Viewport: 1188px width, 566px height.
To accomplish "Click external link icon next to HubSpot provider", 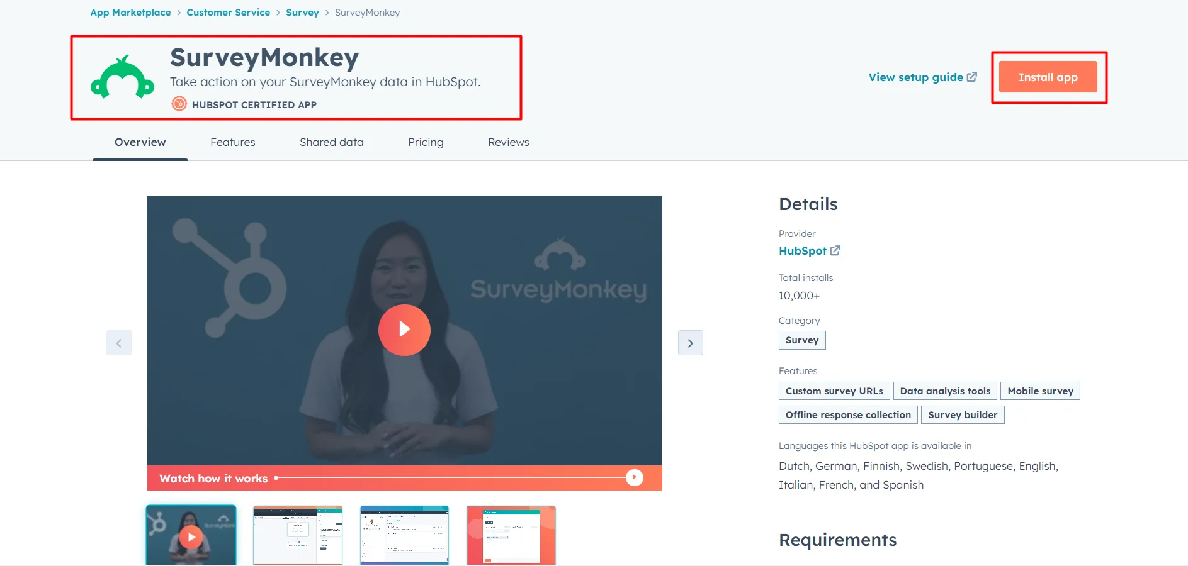I will (x=835, y=250).
